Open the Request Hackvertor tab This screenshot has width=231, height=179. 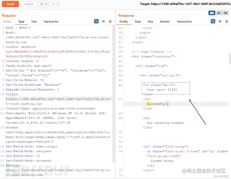[x=51, y=21]
